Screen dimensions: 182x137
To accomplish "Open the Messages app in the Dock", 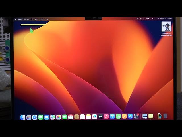I will [x=41, y=117].
